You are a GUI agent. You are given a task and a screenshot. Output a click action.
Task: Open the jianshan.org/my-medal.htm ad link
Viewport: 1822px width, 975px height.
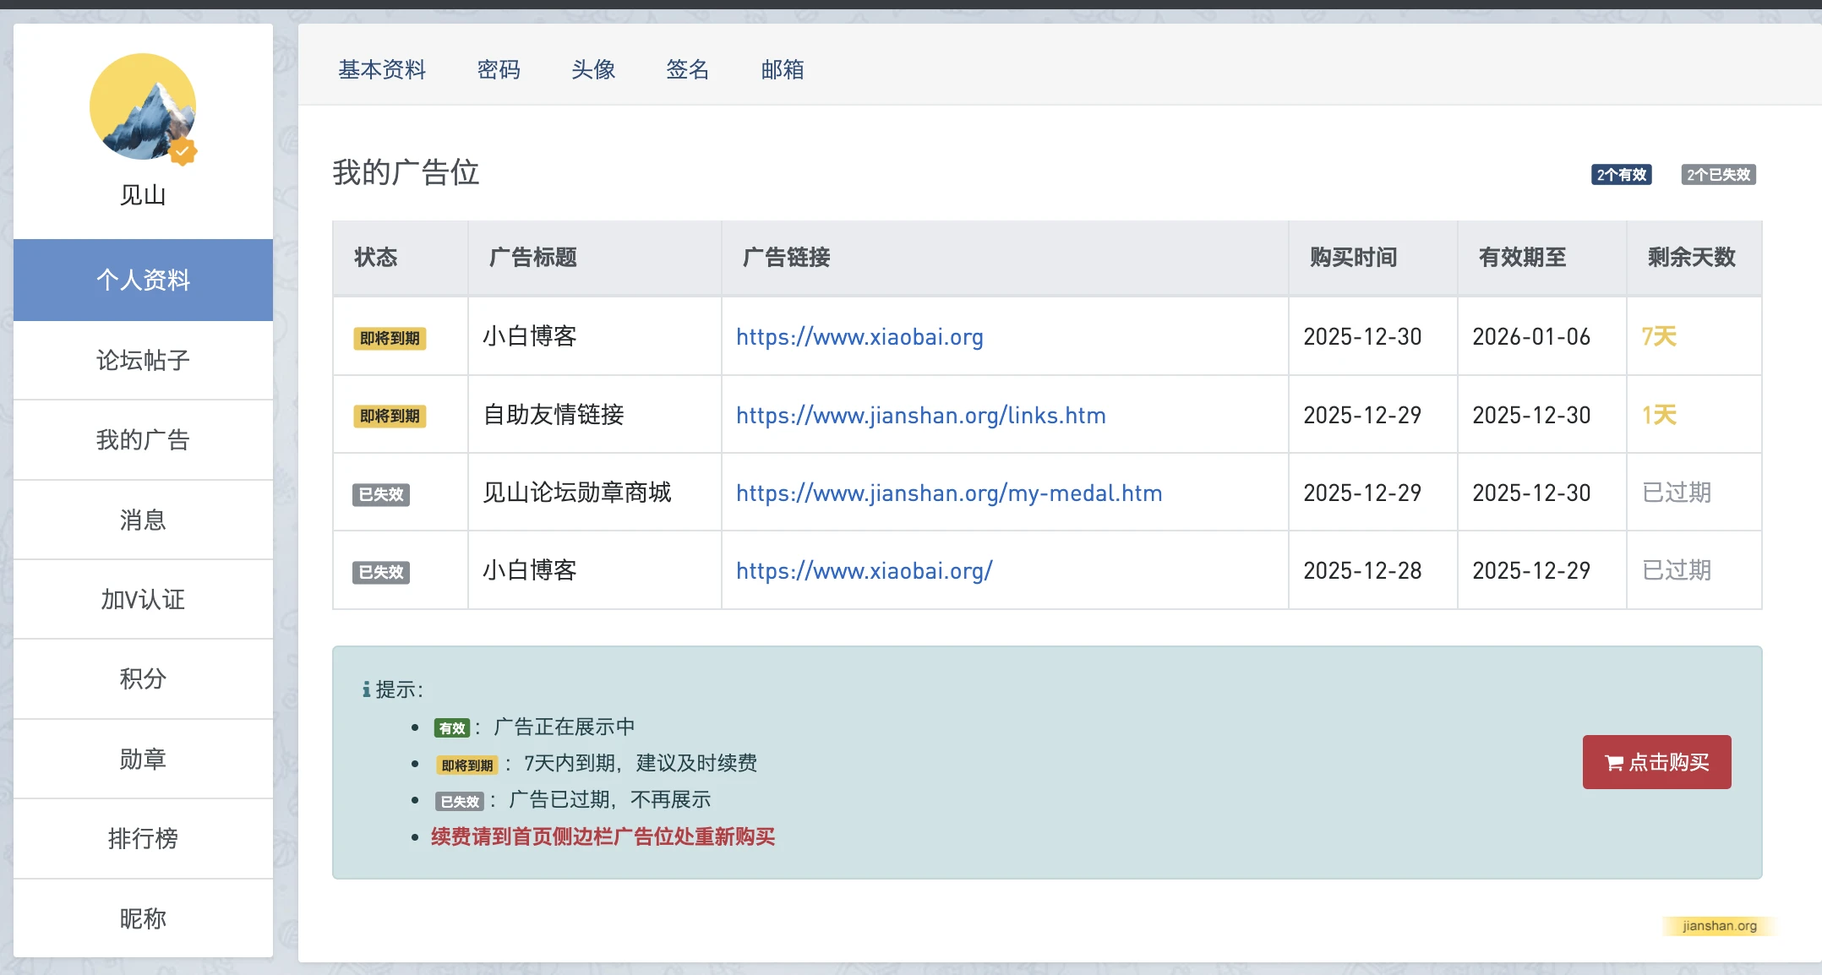[949, 493]
